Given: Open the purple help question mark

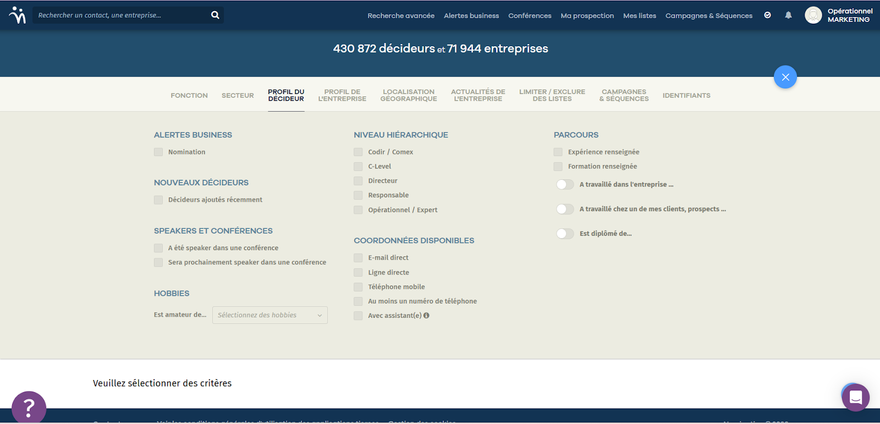Looking at the screenshot, I should click(x=29, y=408).
